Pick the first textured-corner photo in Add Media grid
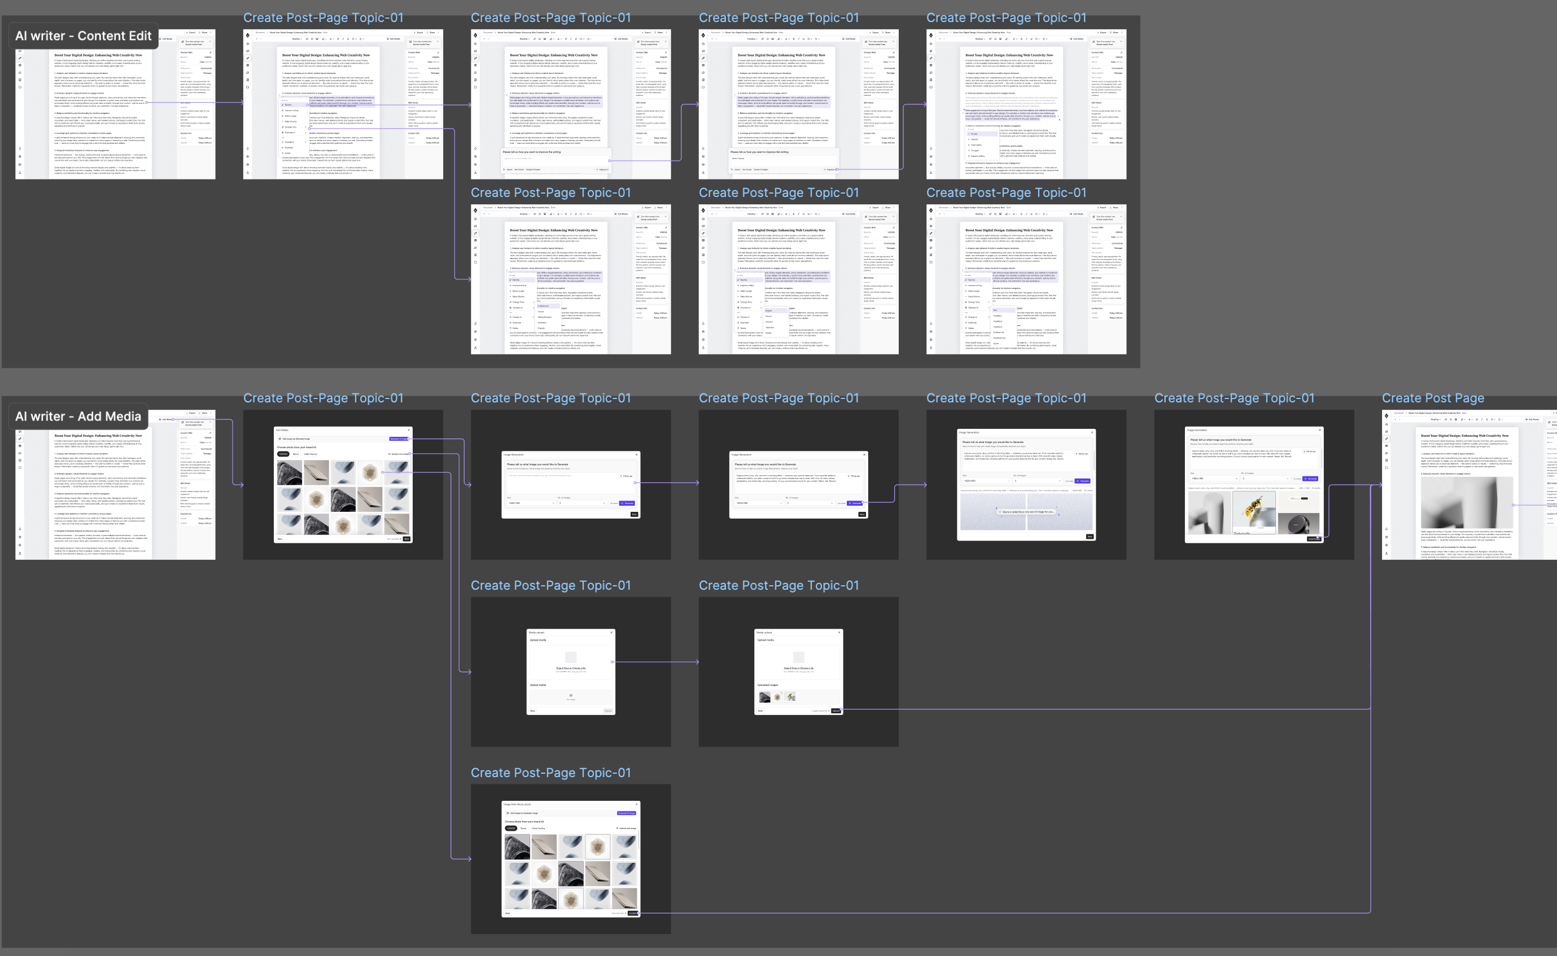Viewport: 1557px width, 956px height. 290,473
